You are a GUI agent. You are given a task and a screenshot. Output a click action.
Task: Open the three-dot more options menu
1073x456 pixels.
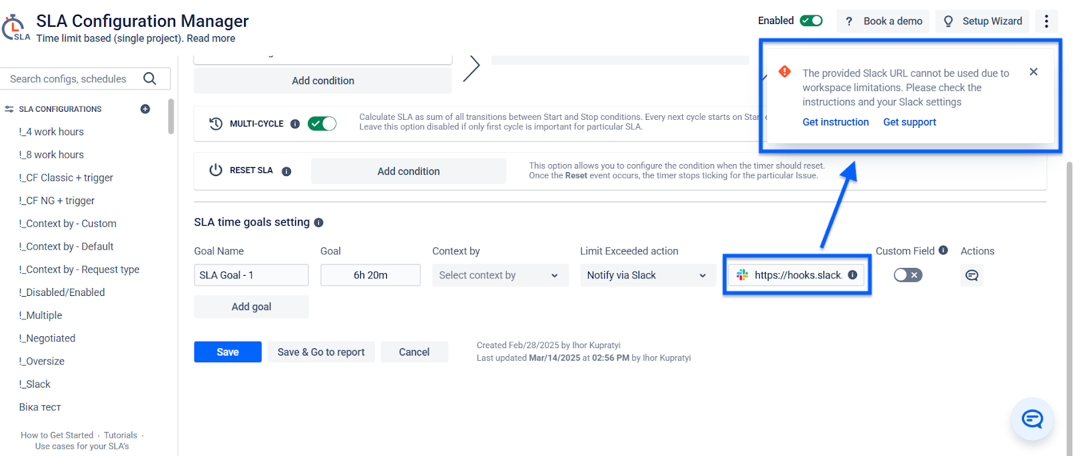1046,21
